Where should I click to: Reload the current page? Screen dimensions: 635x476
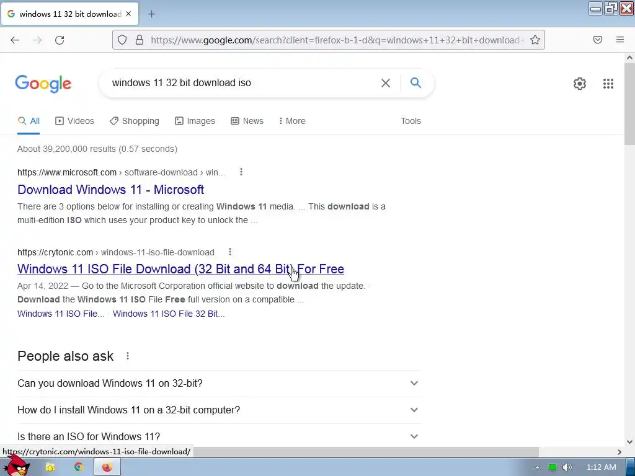(x=60, y=40)
